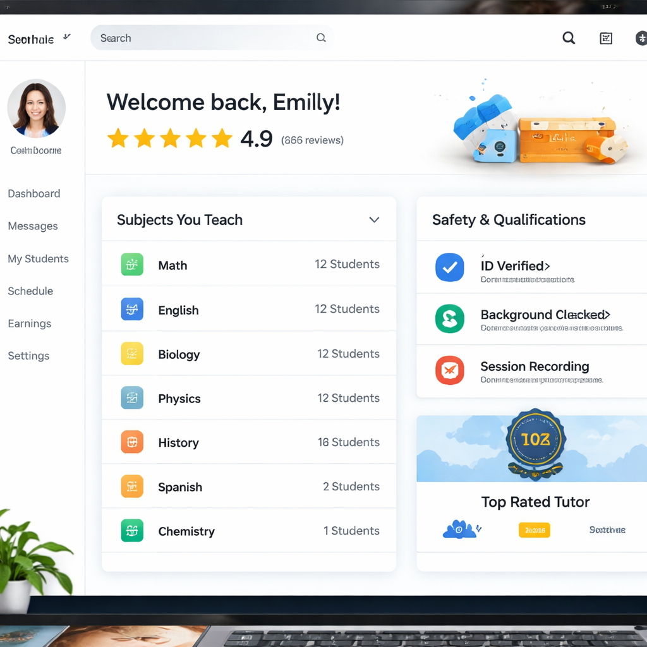Collapse the Subjects You Teach section

374,220
